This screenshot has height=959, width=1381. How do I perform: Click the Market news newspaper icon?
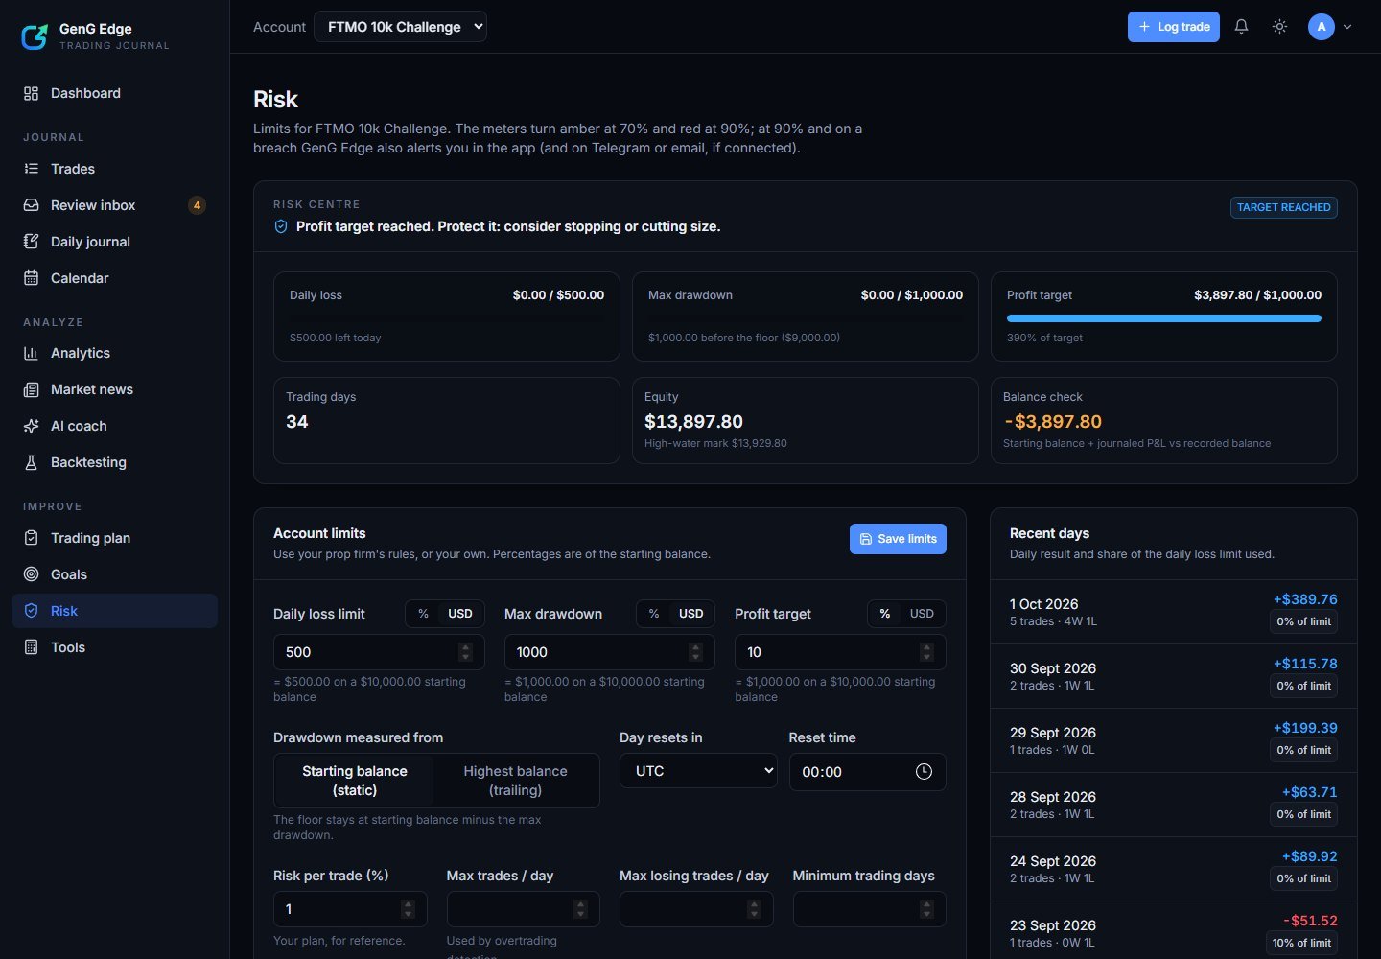[31, 389]
